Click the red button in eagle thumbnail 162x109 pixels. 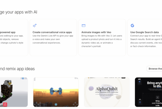(5, 104)
